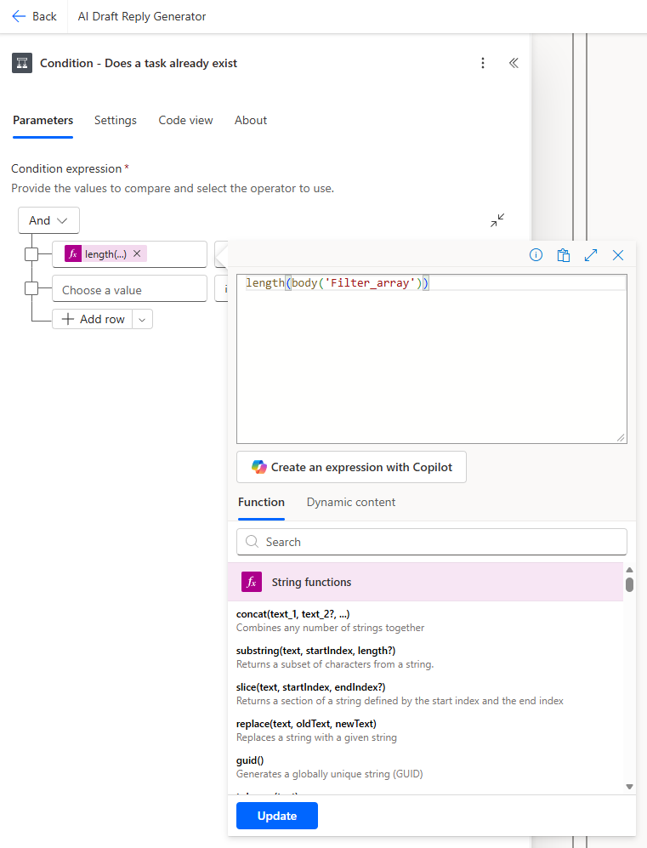Click the Update button

tap(277, 816)
